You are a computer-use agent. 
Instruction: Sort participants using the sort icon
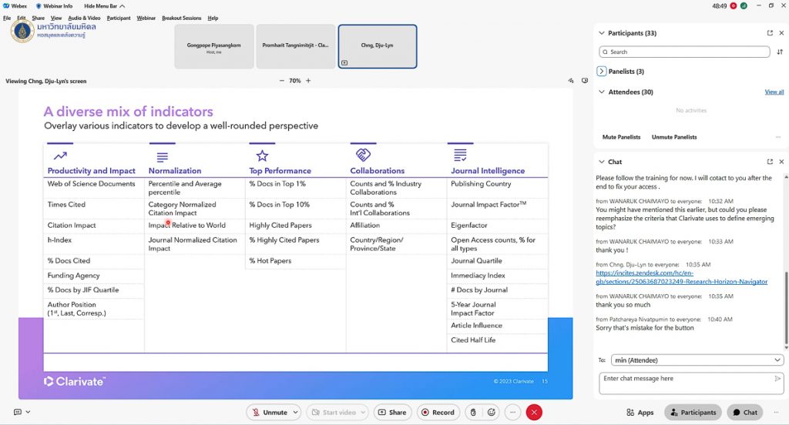[x=780, y=52]
